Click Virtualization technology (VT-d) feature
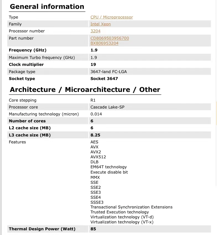The image size is (217, 235). (122, 217)
